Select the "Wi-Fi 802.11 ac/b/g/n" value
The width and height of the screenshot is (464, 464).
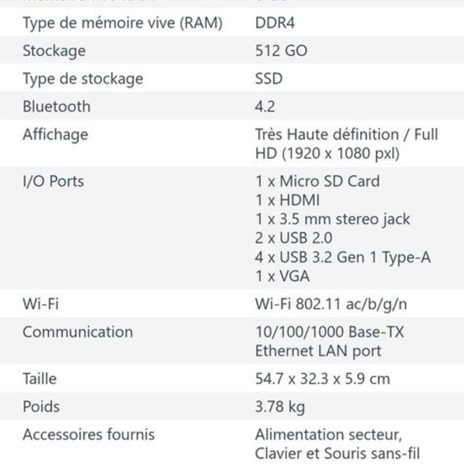[331, 304]
